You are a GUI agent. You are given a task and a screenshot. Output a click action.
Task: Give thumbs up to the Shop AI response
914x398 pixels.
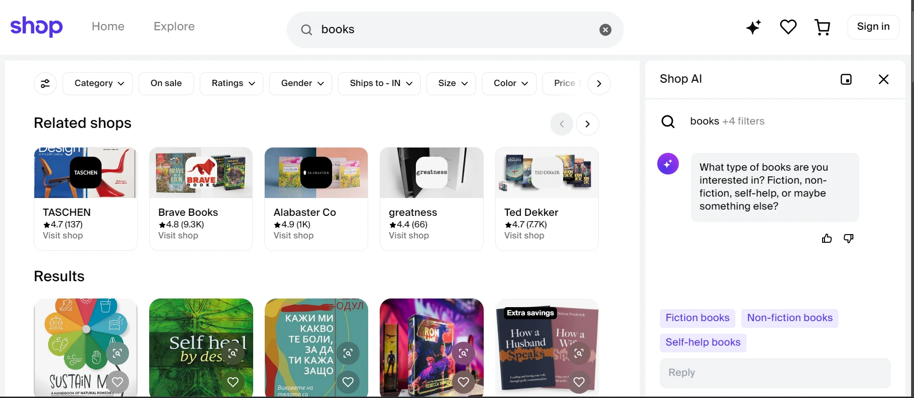pyautogui.click(x=826, y=238)
